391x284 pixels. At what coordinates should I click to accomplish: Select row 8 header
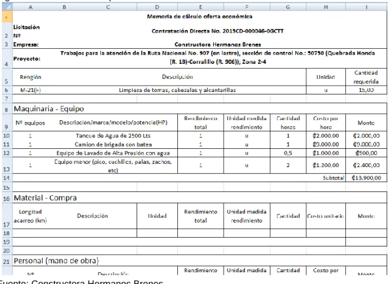point(7,109)
